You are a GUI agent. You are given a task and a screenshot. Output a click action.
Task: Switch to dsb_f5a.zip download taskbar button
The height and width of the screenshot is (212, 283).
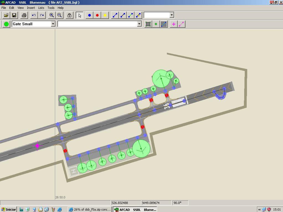pyautogui.click(x=90, y=210)
